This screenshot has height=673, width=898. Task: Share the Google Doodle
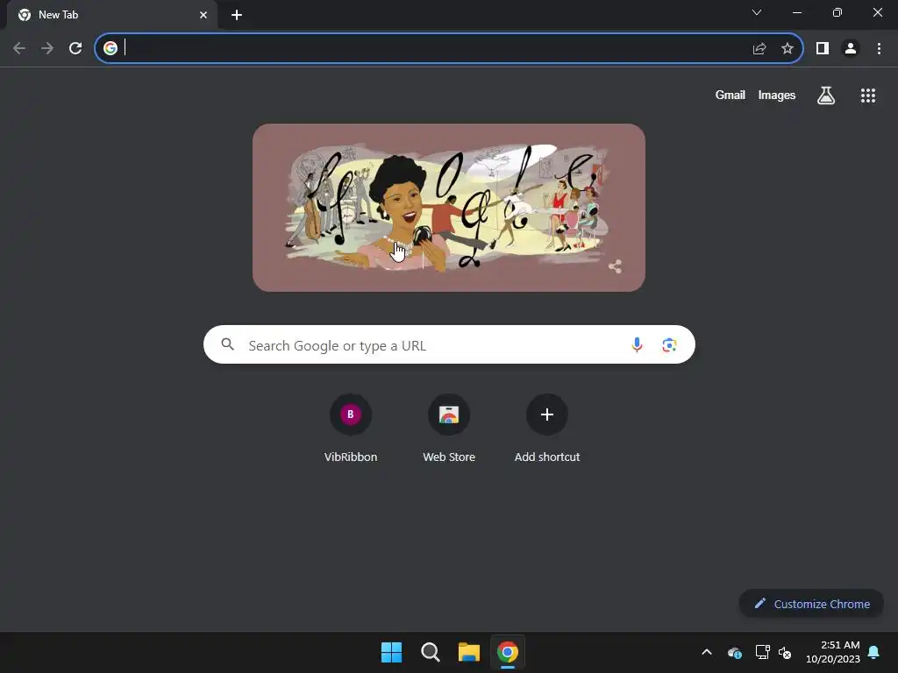click(615, 266)
